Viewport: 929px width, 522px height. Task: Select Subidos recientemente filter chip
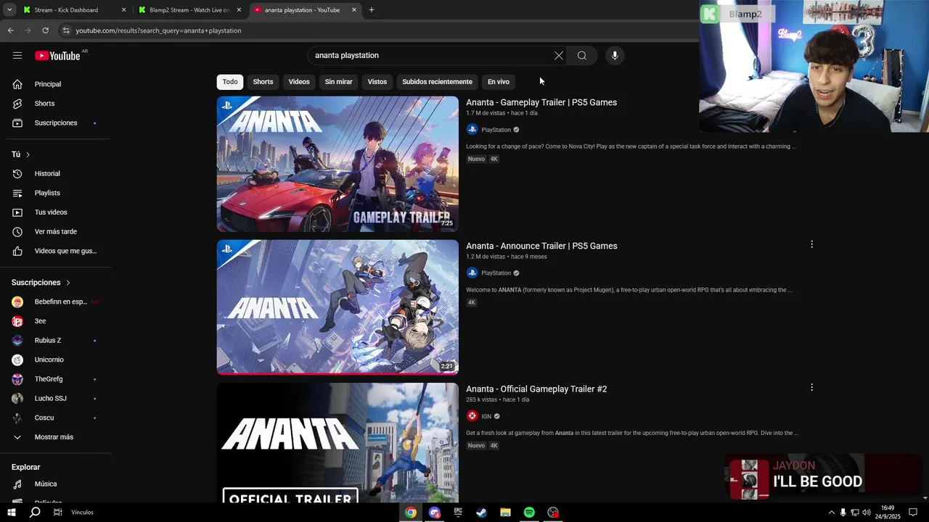(437, 81)
